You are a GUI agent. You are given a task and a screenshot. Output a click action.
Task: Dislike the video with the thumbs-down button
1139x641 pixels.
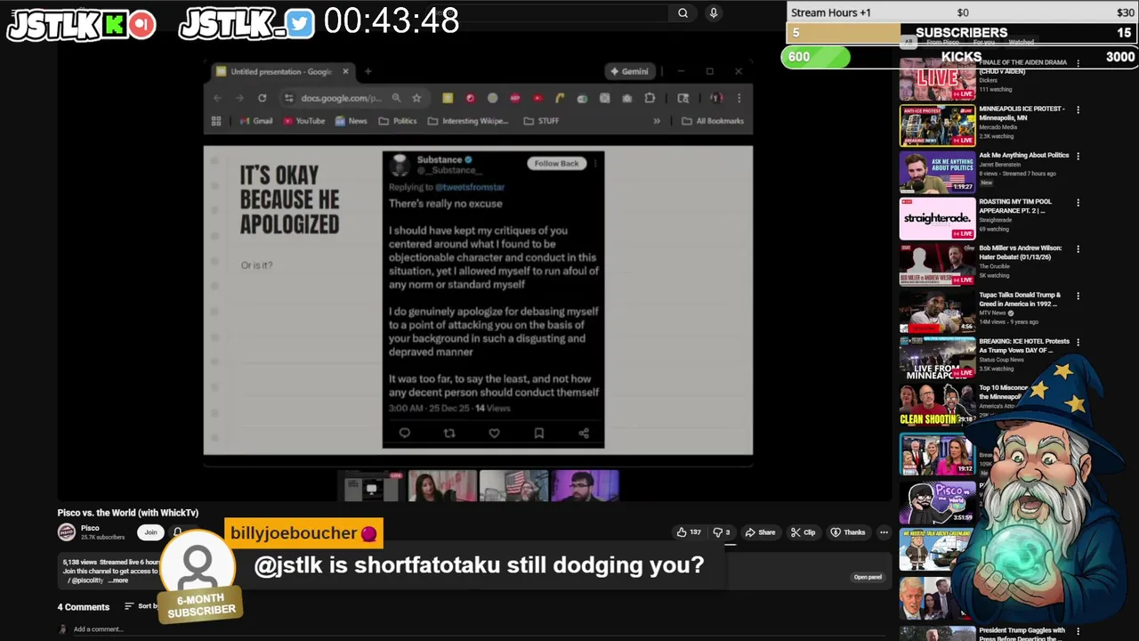(x=722, y=532)
